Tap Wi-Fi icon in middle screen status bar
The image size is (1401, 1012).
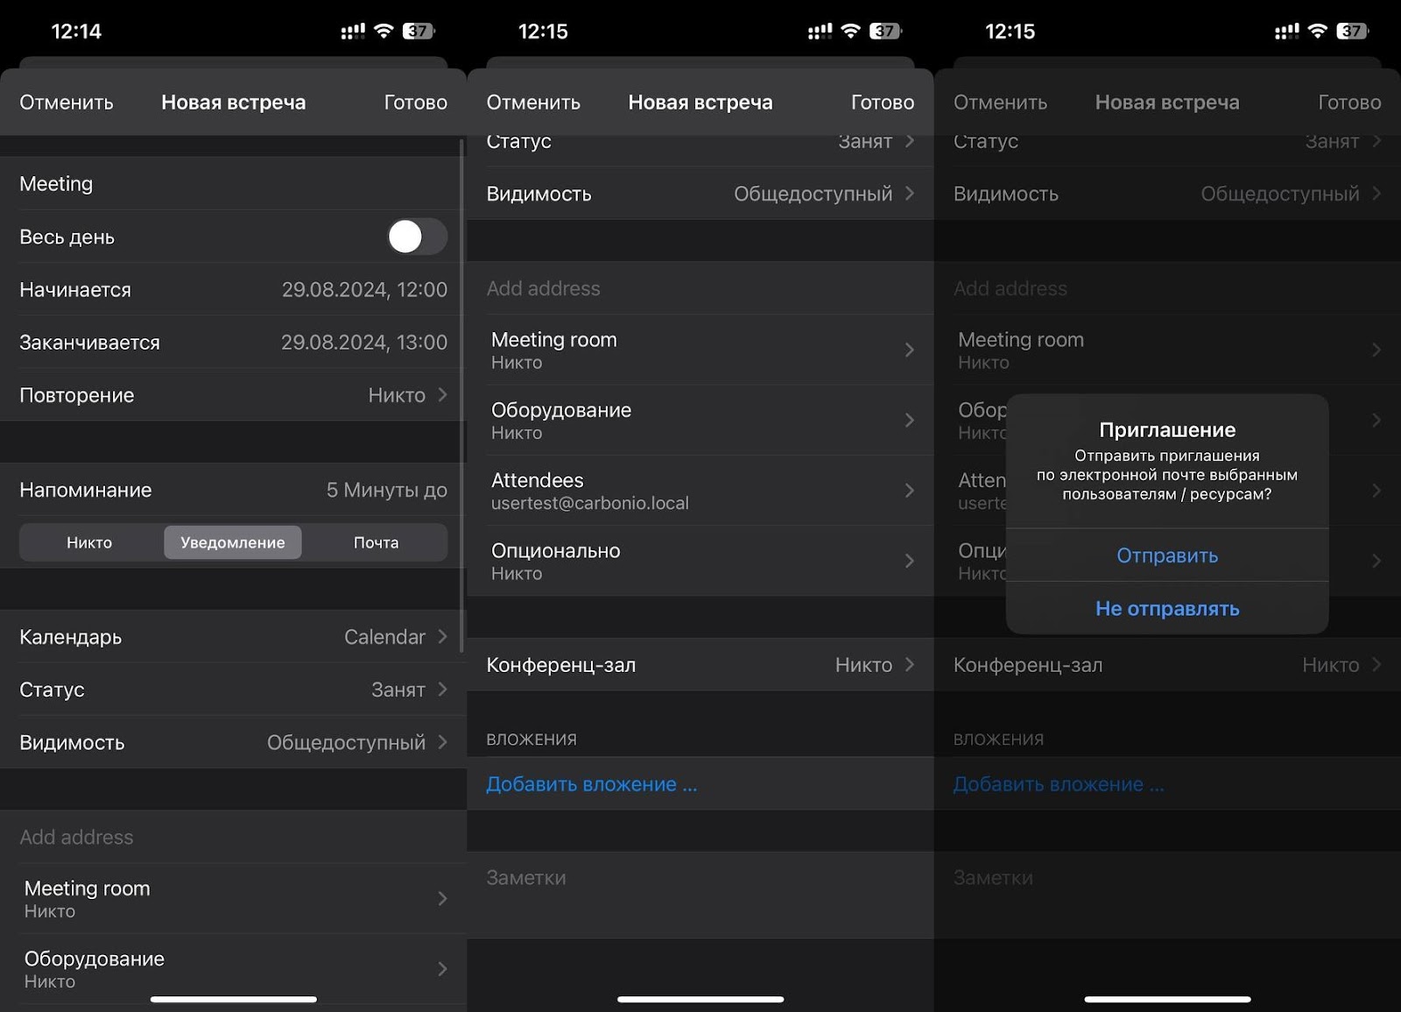[850, 31]
